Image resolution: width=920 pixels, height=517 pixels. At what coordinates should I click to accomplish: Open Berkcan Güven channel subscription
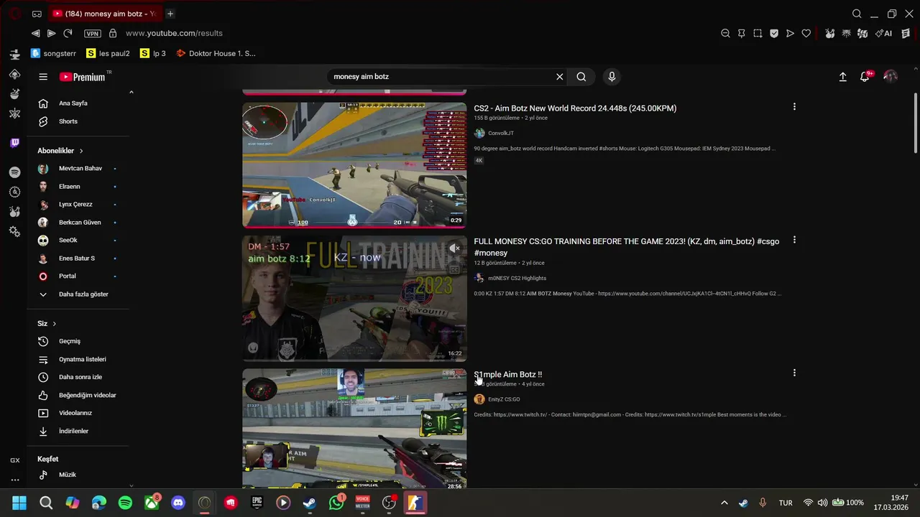coord(78,223)
